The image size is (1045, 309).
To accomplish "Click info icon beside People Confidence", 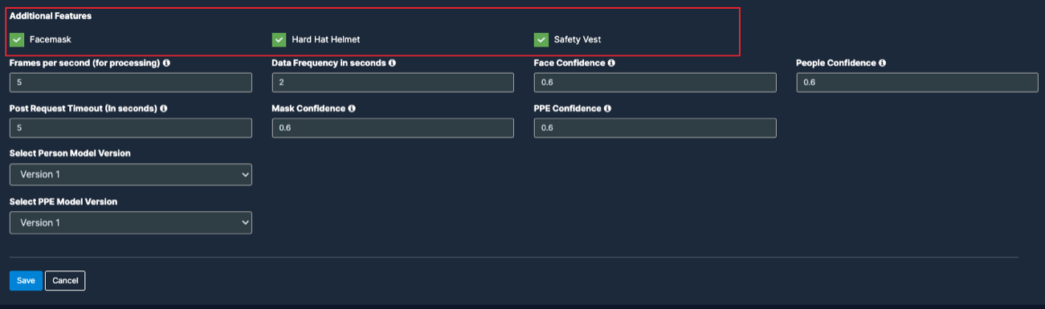I will 882,63.
